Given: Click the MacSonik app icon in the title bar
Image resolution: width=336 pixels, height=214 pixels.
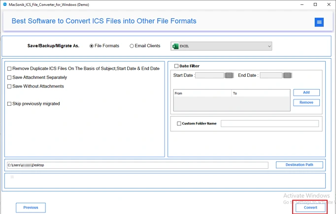Looking at the screenshot, I should click(x=5, y=4).
